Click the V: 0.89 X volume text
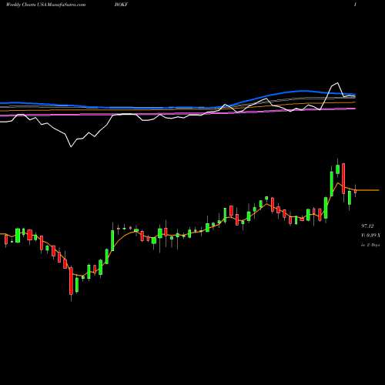 click(370, 236)
